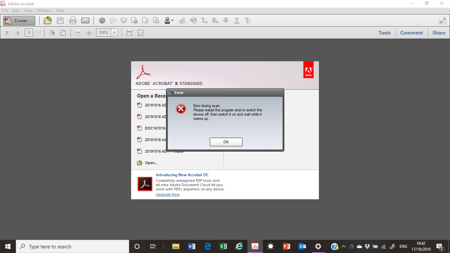Open the zoom percentage dropdown arrow

coord(115,33)
